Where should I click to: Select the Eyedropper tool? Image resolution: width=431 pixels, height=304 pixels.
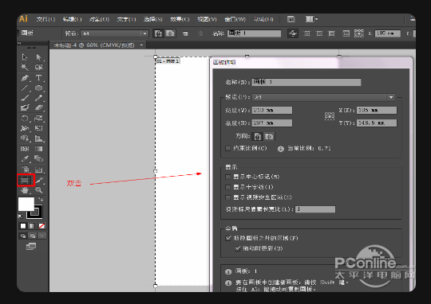point(25,158)
